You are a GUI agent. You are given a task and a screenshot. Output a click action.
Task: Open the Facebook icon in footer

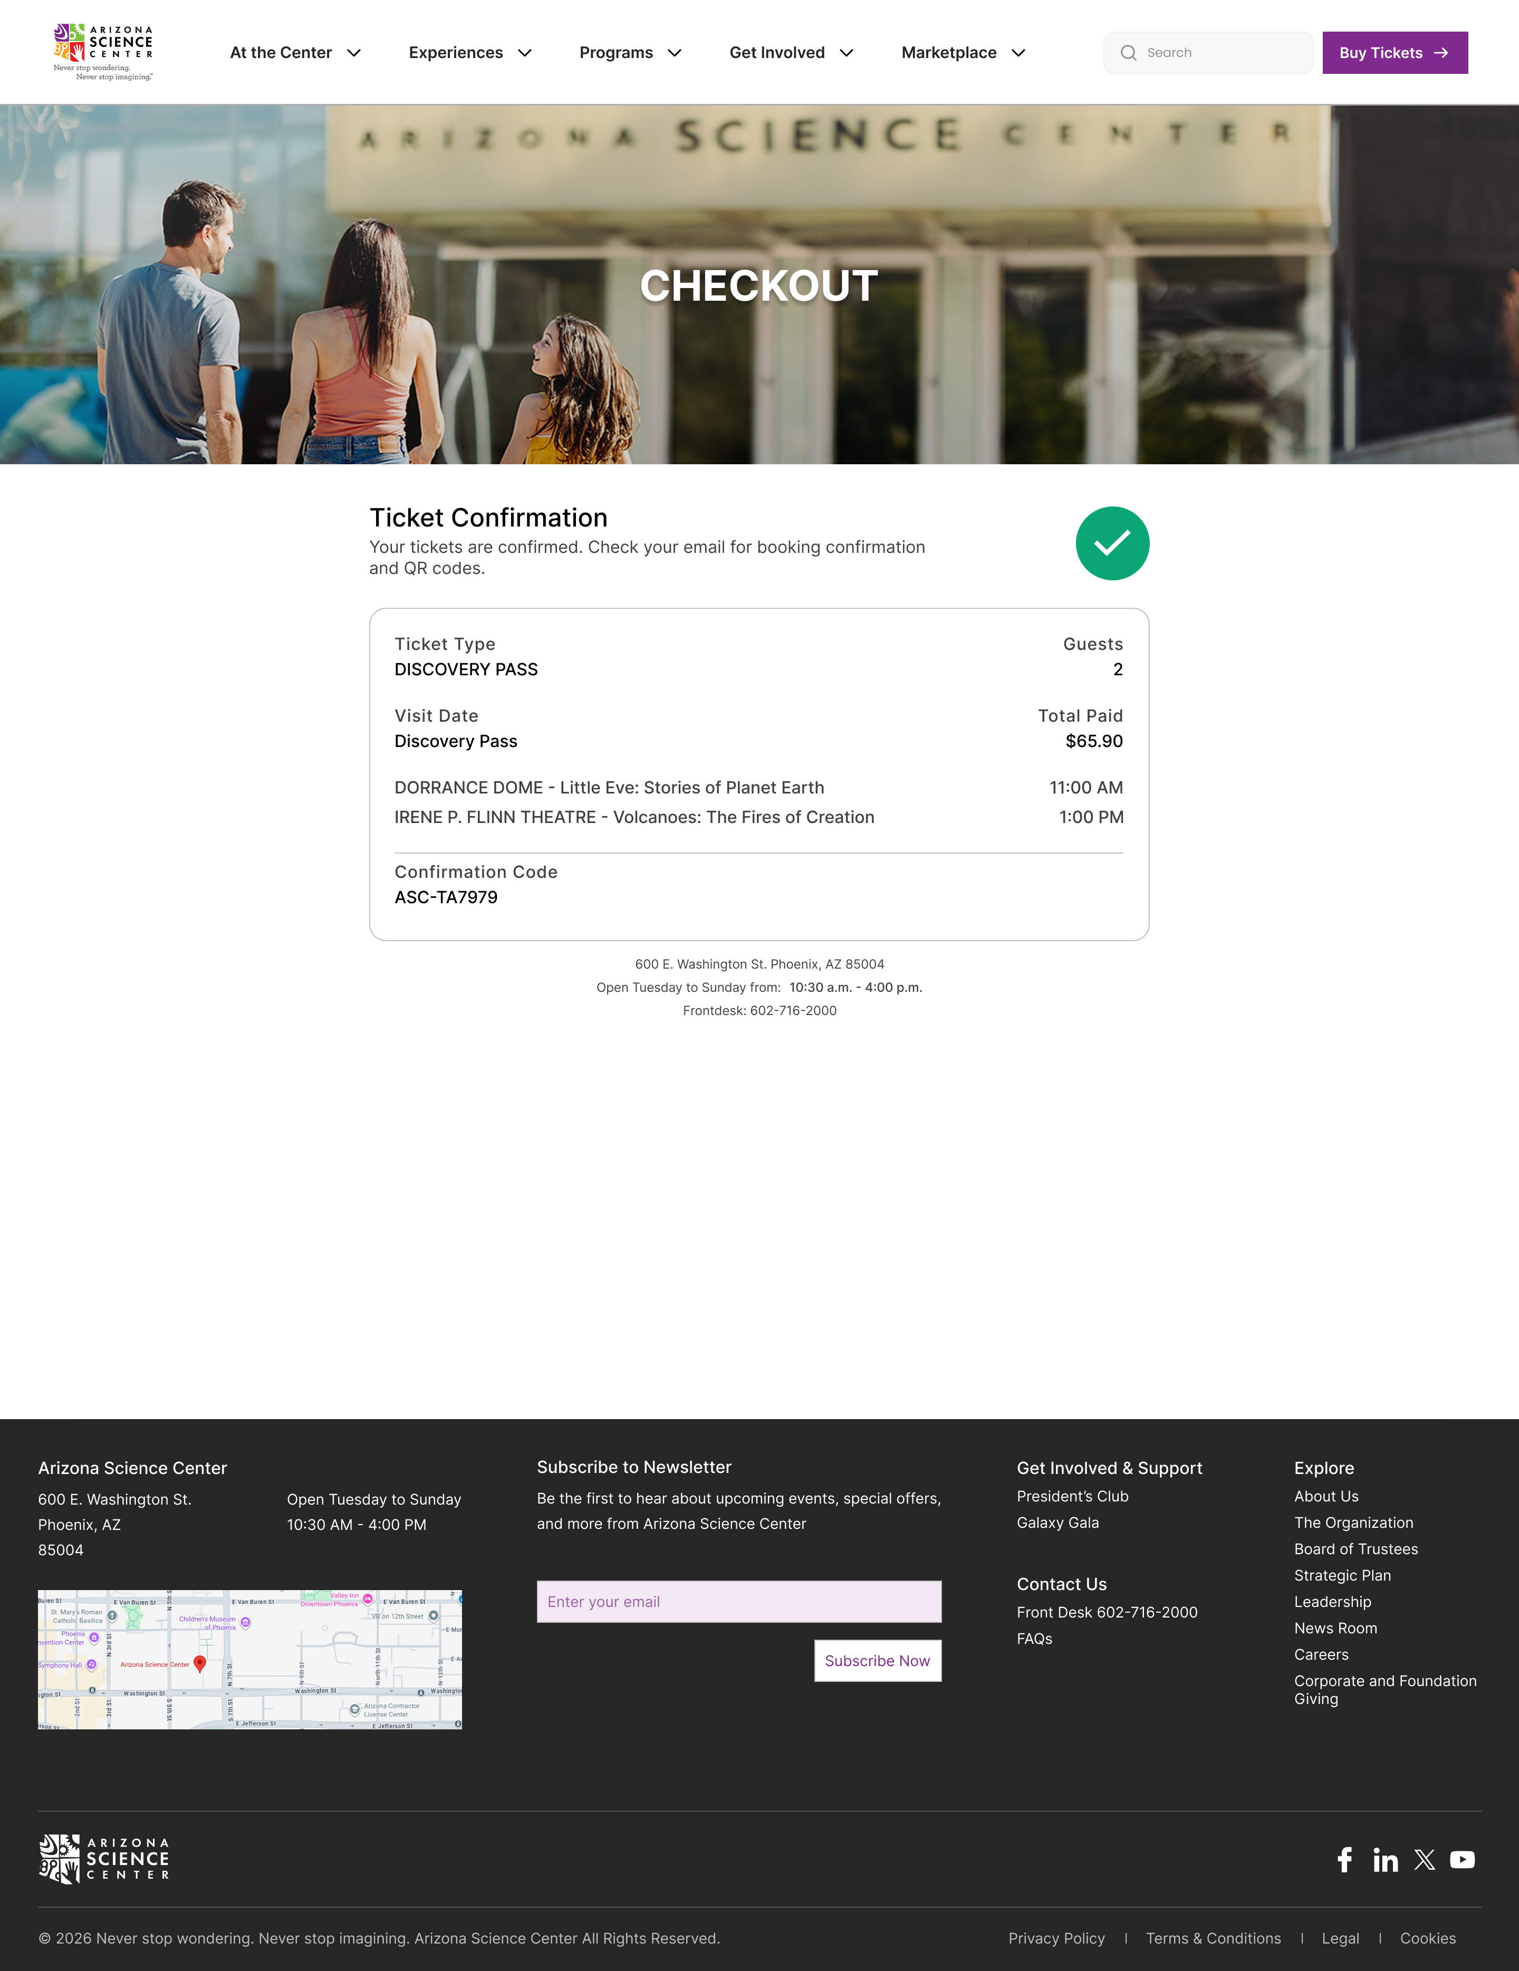pos(1344,1859)
